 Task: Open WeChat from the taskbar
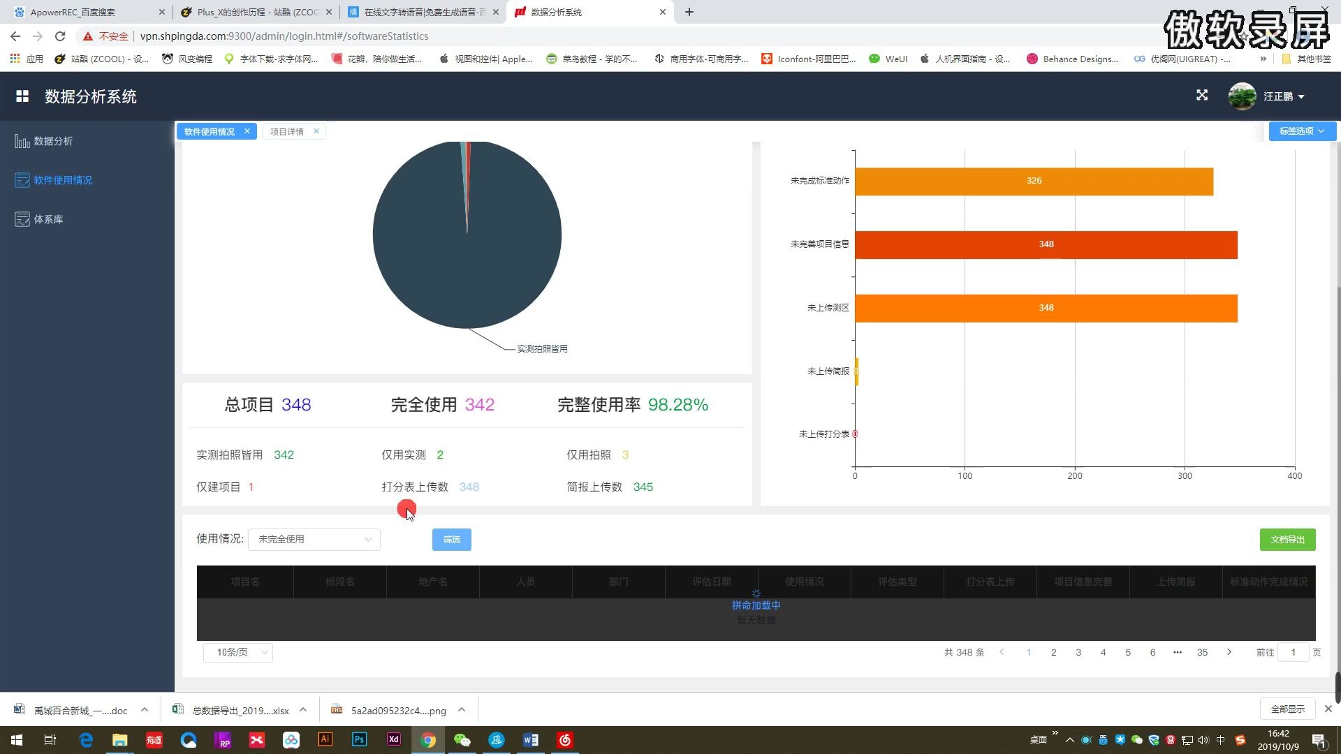tap(462, 739)
